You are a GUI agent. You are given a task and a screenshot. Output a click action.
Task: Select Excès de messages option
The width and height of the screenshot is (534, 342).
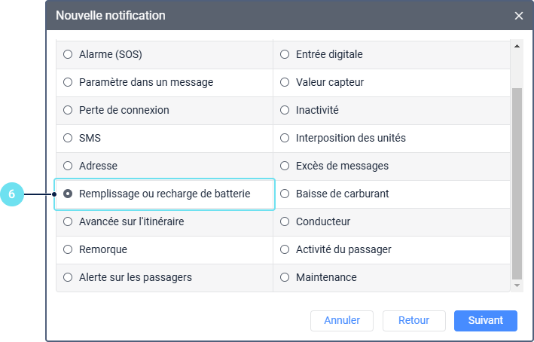click(285, 166)
